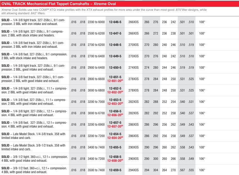Click duration at .050 value 238
This screenshot has width=239, height=175.
point(173,33)
